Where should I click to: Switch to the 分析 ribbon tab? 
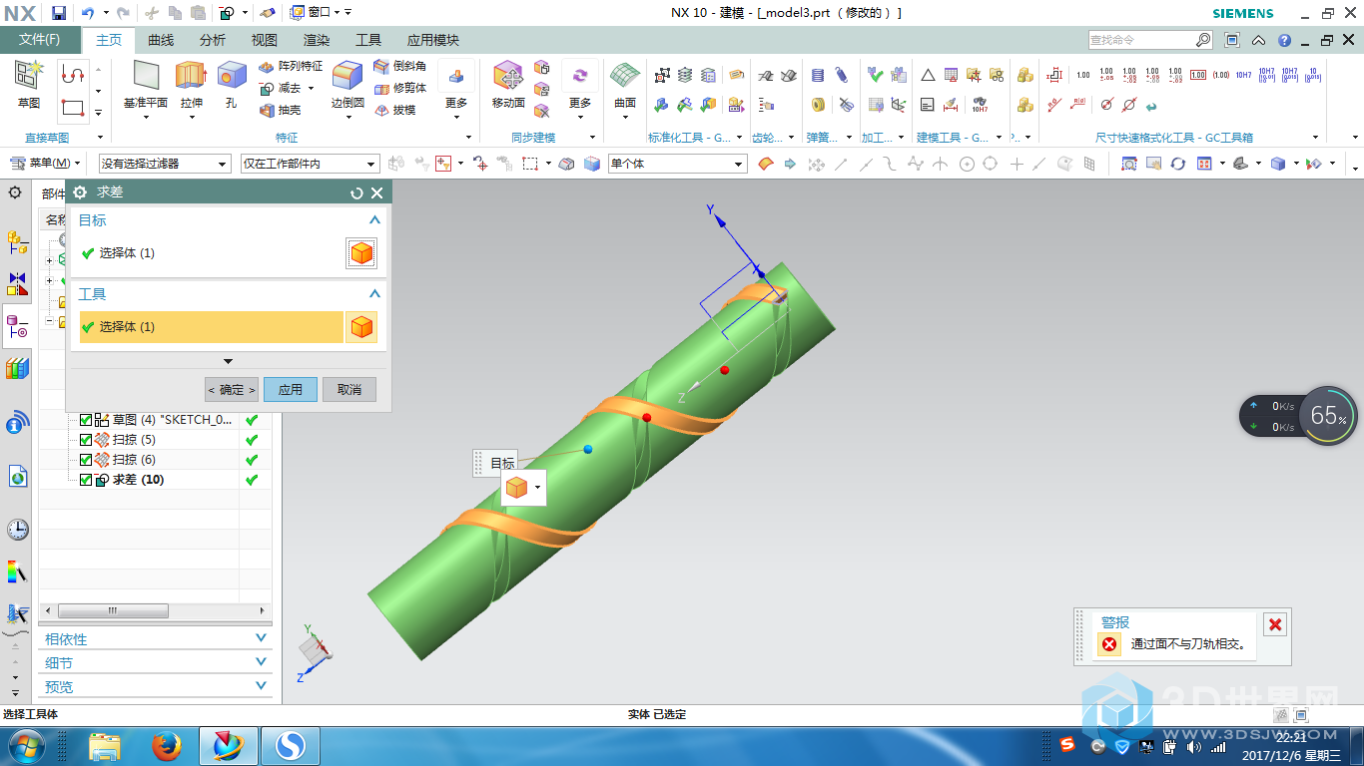coord(213,40)
